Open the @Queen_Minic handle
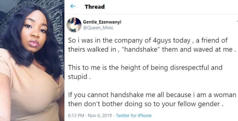This screenshot has width=238, height=121. coord(98,28)
